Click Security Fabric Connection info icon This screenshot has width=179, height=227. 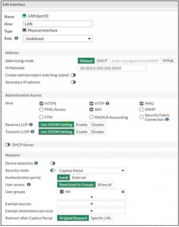(x=167, y=120)
